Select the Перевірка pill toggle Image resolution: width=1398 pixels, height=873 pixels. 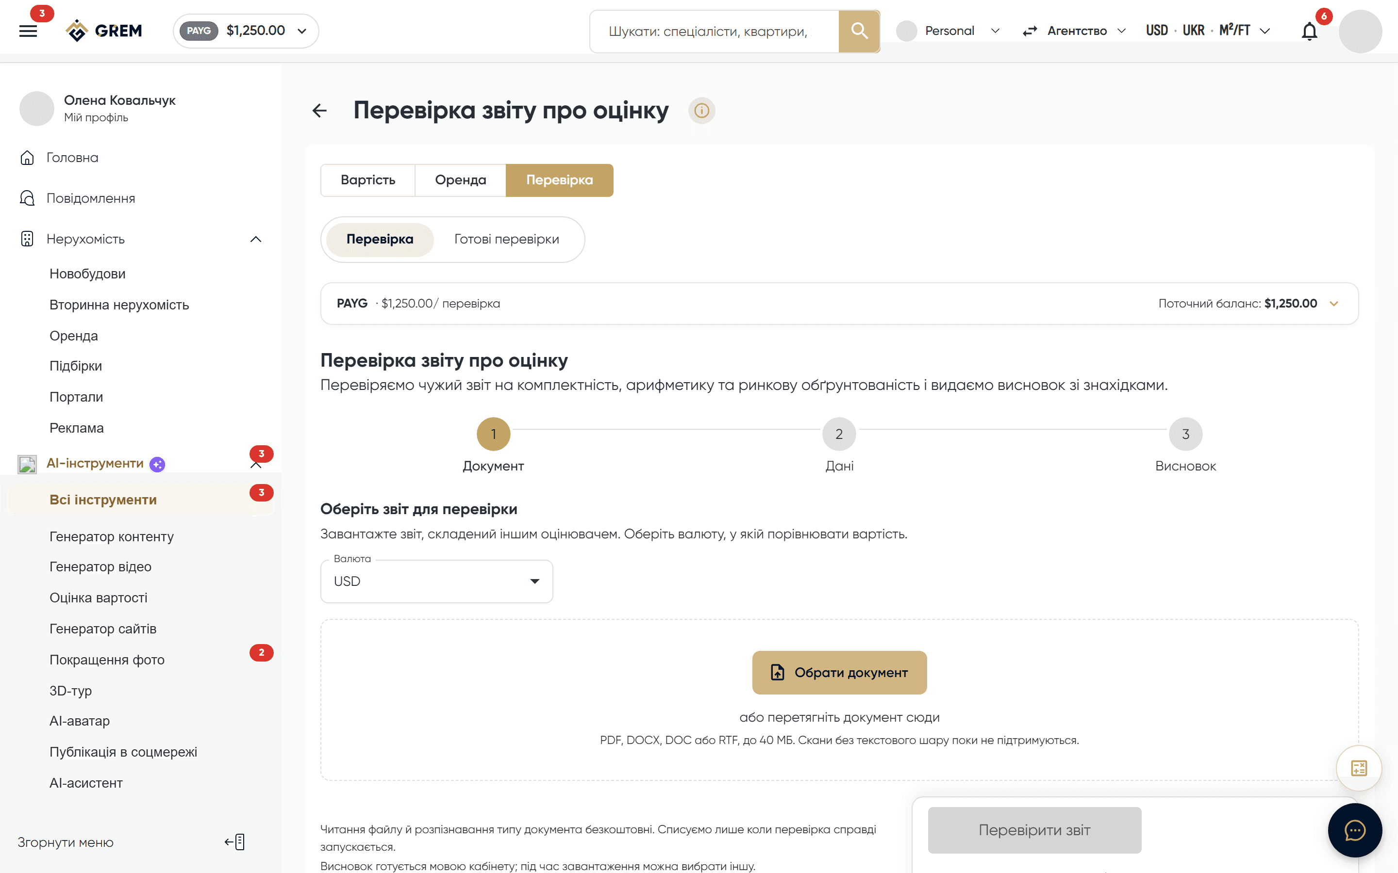[380, 240]
